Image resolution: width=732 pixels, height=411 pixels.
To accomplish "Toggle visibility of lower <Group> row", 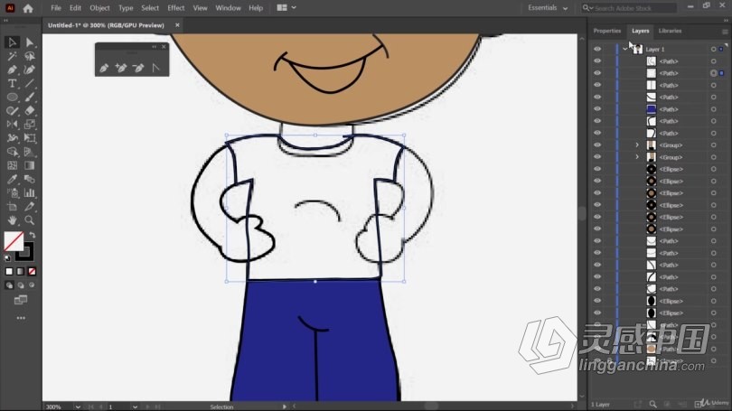I will [x=597, y=157].
